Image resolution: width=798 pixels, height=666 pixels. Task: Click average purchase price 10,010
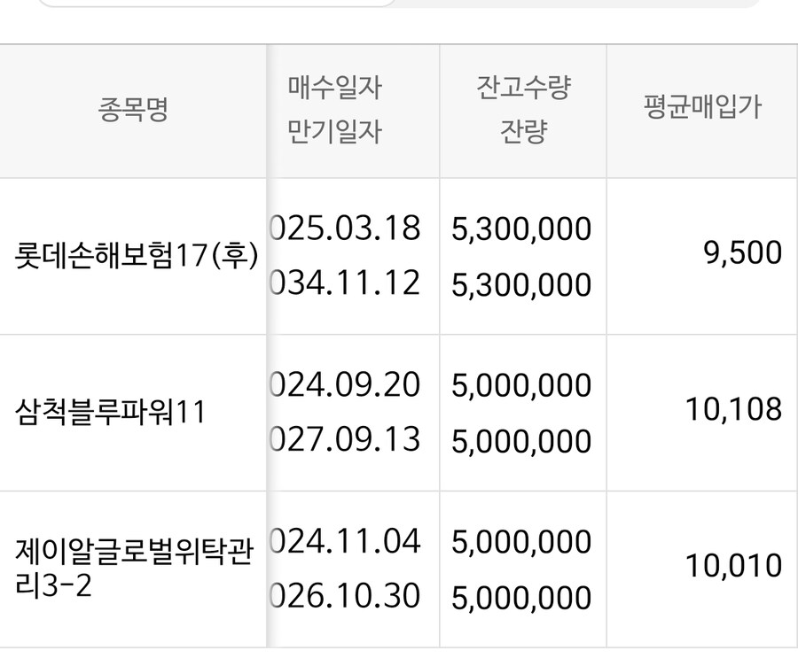click(x=733, y=565)
